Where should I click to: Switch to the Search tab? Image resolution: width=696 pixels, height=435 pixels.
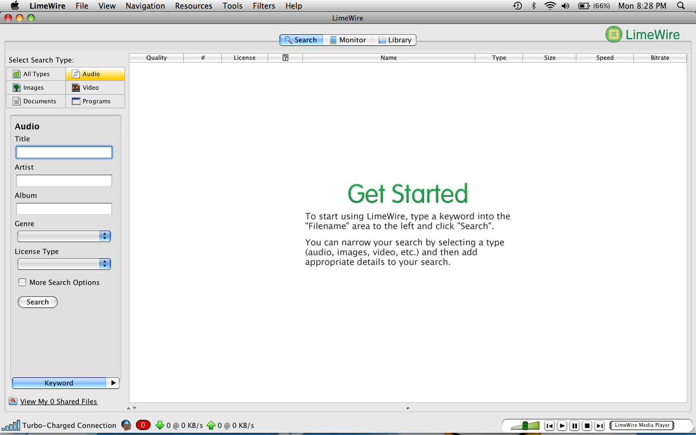tap(301, 40)
